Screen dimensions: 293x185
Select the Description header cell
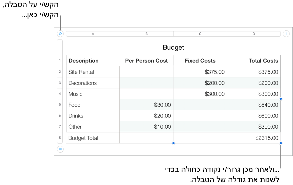(x=93, y=60)
